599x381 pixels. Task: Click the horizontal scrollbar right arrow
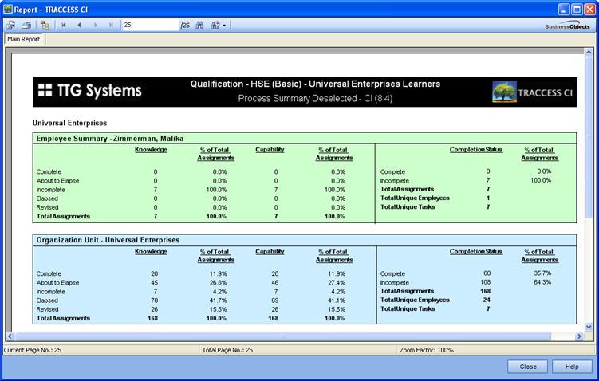pyautogui.click(x=580, y=336)
